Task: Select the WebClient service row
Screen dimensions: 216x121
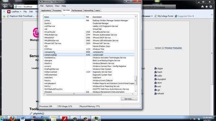Action: 89,78
